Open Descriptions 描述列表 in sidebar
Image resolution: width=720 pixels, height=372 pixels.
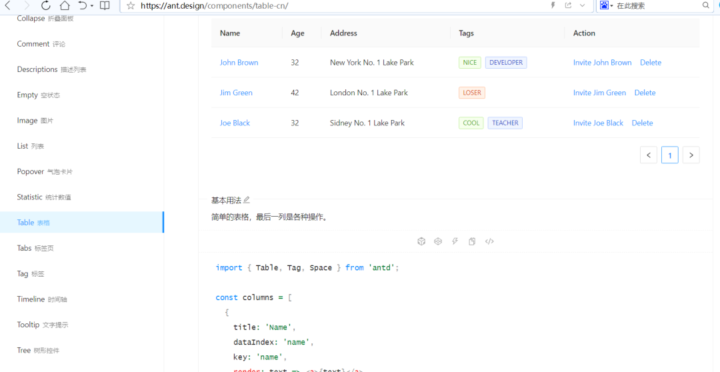click(x=51, y=69)
